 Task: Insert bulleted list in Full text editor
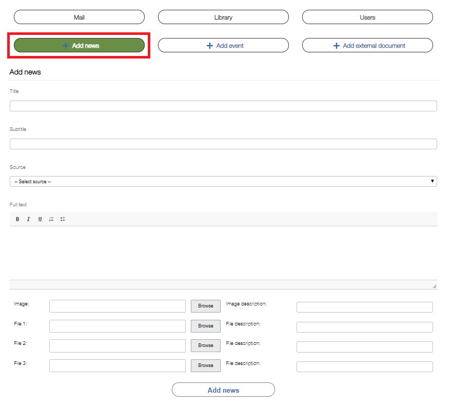pyautogui.click(x=63, y=219)
